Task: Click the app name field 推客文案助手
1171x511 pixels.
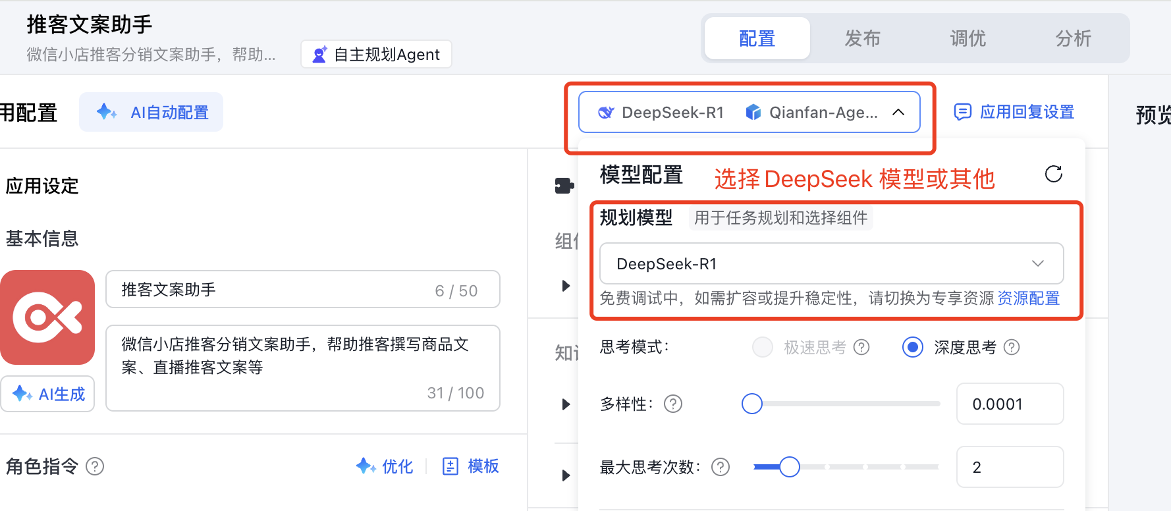Action: coord(303,289)
